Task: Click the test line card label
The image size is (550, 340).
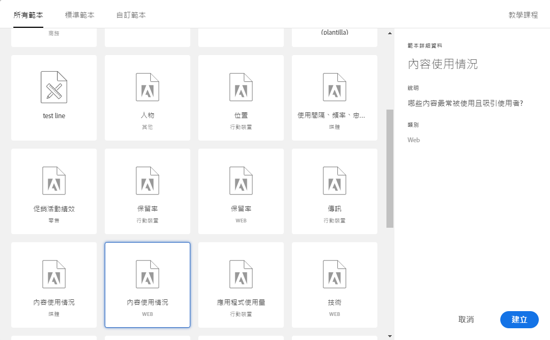Action: [54, 116]
